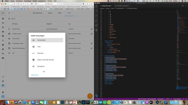Open Safari Verlauf menu

[35, 1]
